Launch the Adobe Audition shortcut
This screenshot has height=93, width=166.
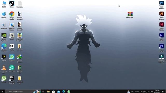[x=162, y=37]
